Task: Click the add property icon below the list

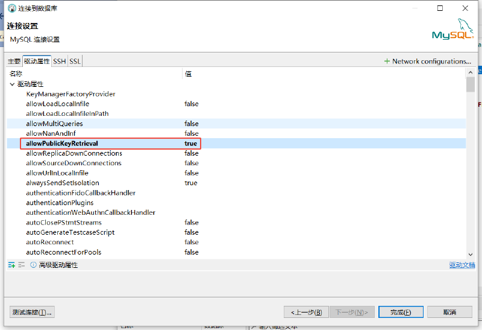Action: (11, 265)
